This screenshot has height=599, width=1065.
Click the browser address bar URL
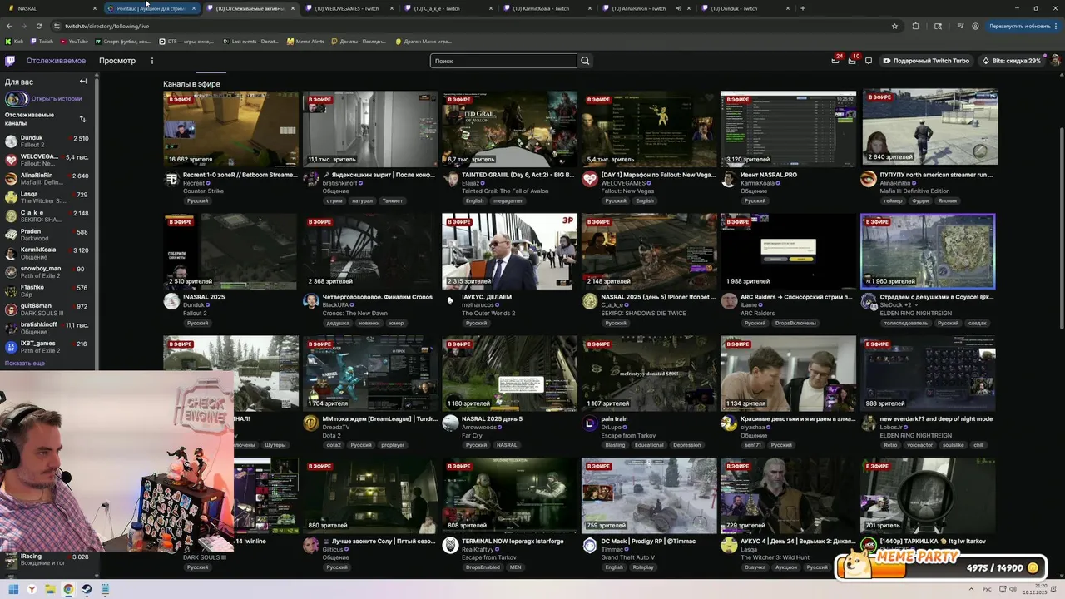tap(107, 26)
